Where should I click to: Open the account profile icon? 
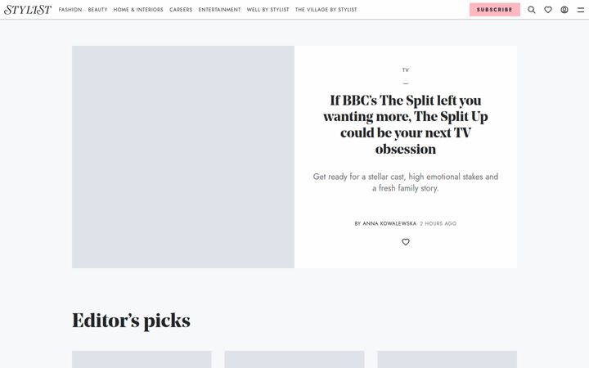point(564,10)
